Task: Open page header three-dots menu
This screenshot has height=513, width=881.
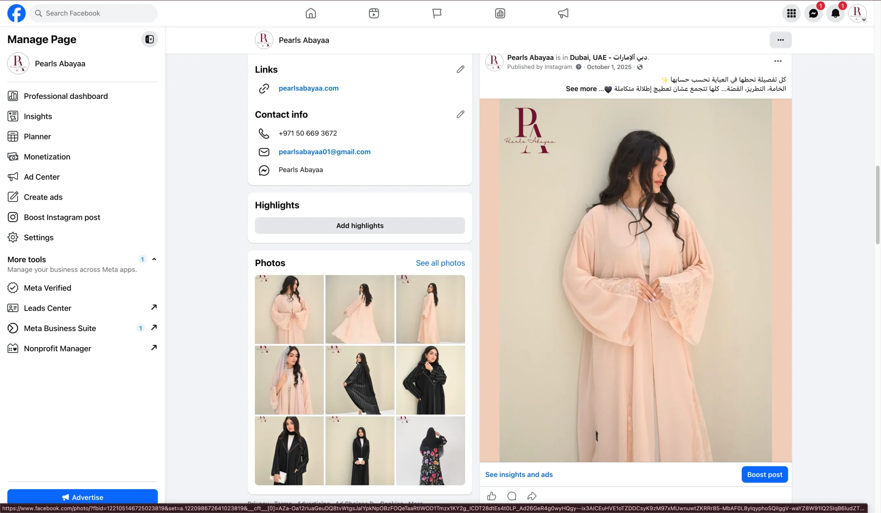Action: click(x=780, y=40)
